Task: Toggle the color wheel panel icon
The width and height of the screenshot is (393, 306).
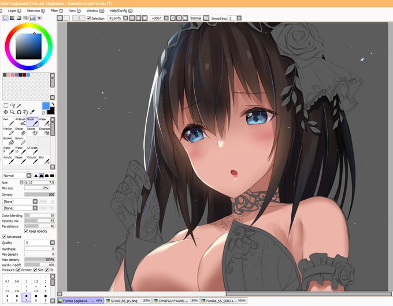Action: (5, 18)
